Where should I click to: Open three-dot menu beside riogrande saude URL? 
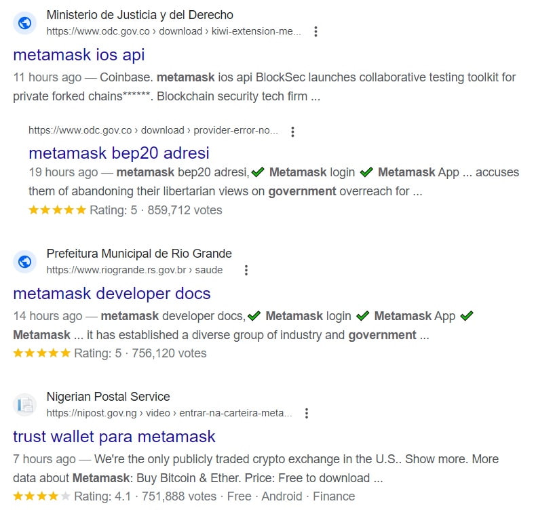pyautogui.click(x=246, y=270)
